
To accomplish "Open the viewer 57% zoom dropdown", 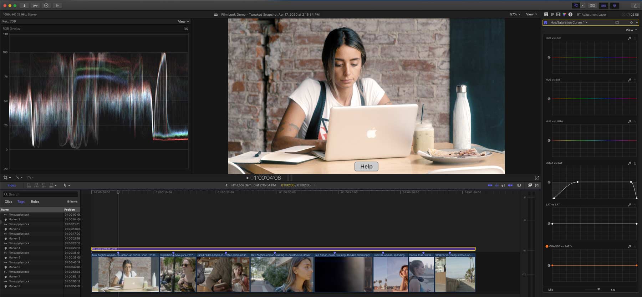I will tap(515, 14).
